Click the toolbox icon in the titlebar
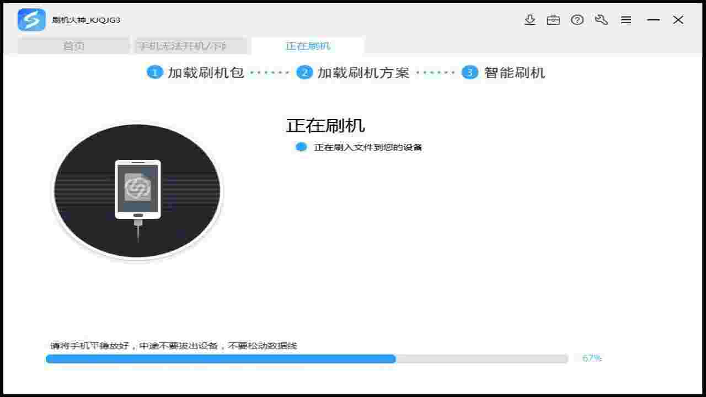 pyautogui.click(x=553, y=20)
